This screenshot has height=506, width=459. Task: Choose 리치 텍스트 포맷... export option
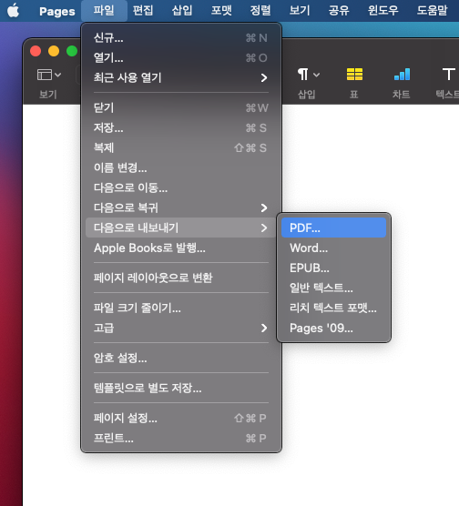pyautogui.click(x=333, y=308)
